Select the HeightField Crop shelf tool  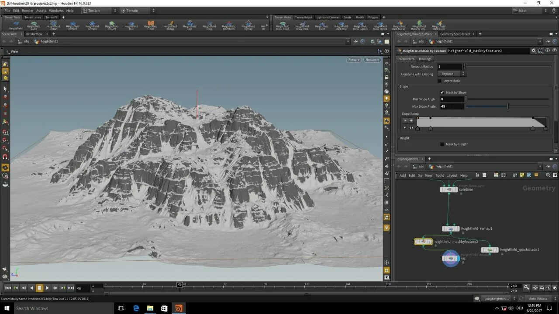click(209, 26)
